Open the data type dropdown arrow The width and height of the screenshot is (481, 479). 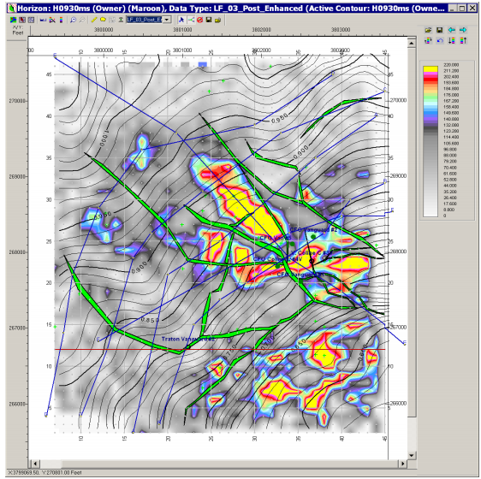167,20
